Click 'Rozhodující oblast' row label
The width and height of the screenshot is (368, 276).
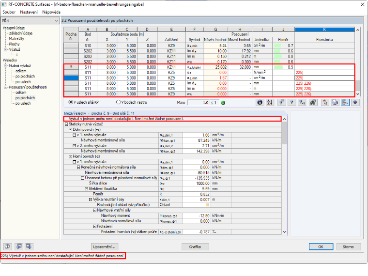(123, 205)
